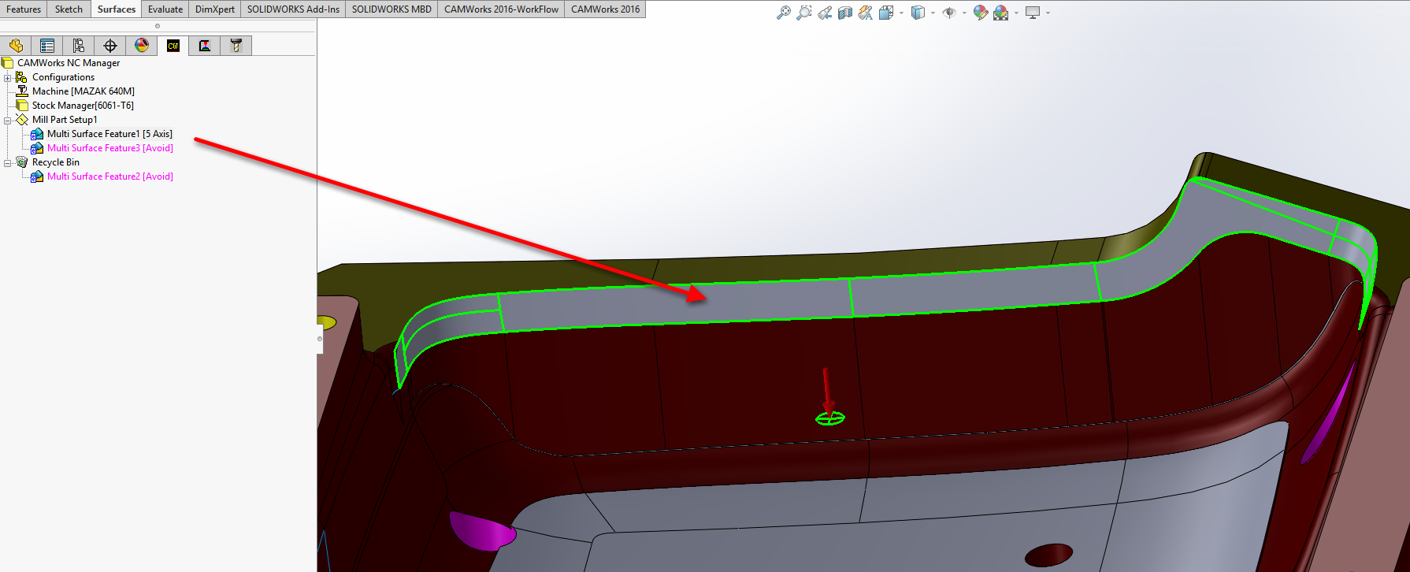Expand the Configurations tree node

tap(8, 77)
